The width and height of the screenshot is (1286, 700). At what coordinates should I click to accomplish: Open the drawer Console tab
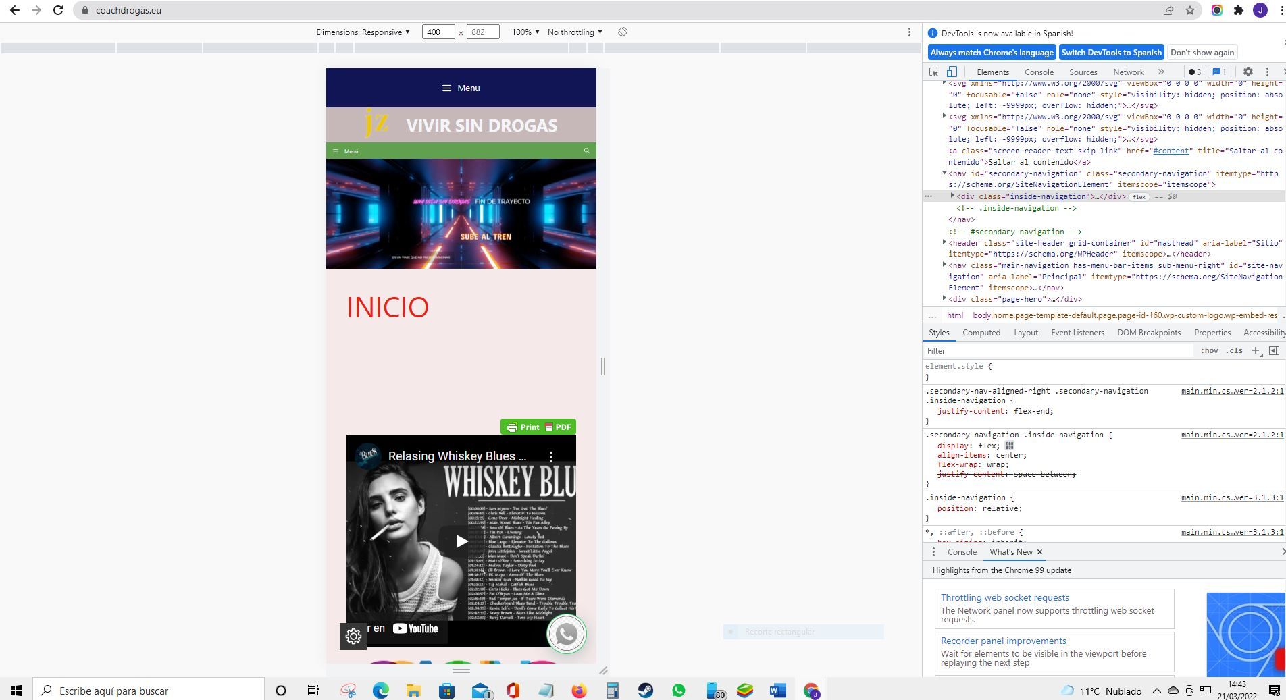(x=962, y=552)
